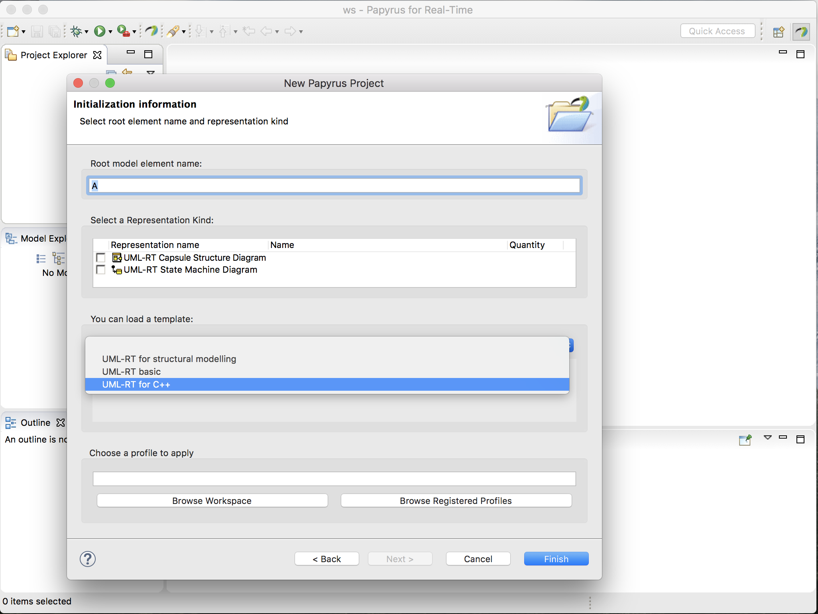Minimize the bottom right panel
Screen dimensions: 818x614
783,437
